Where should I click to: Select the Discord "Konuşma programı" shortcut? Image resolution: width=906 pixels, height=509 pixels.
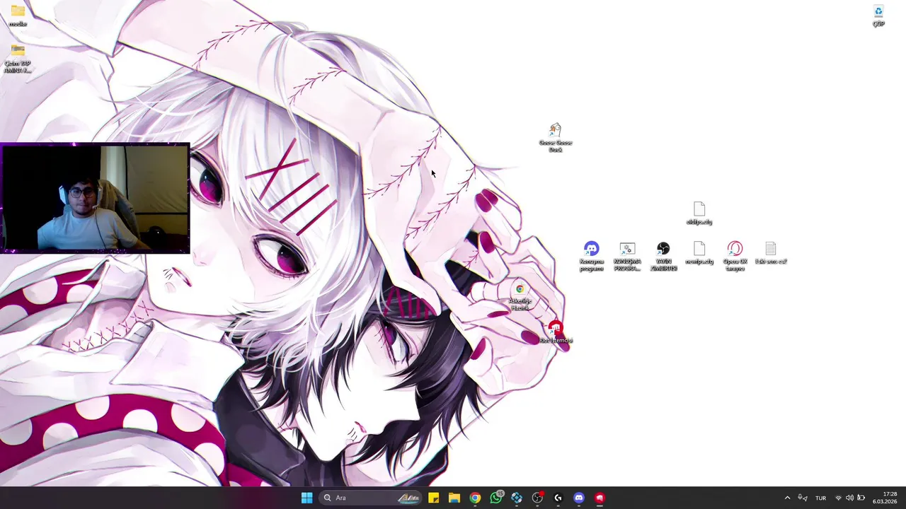pos(592,256)
